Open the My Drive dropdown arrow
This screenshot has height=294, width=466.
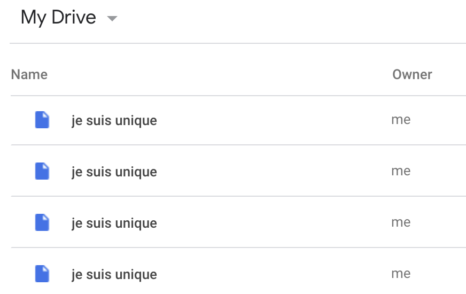coord(112,19)
